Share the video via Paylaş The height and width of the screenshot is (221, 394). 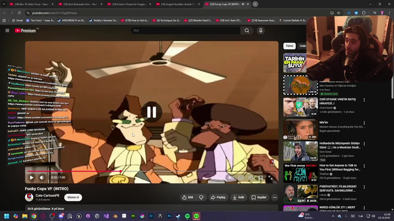click(218, 197)
